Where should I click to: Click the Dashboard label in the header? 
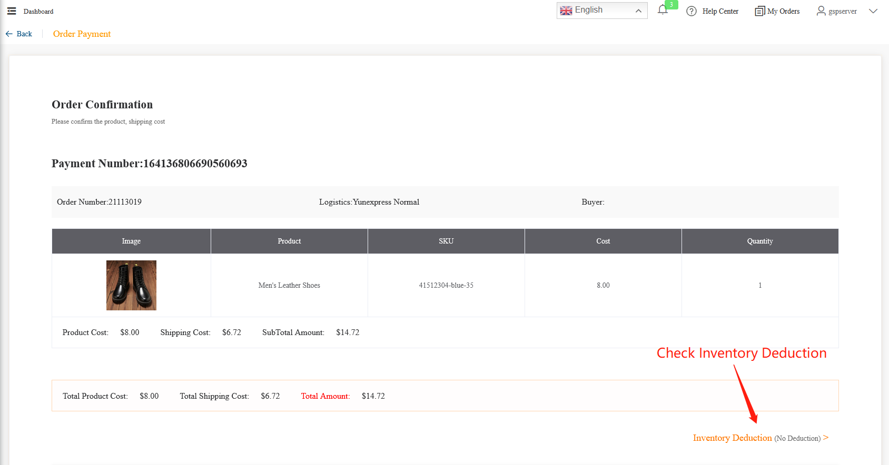(x=38, y=12)
